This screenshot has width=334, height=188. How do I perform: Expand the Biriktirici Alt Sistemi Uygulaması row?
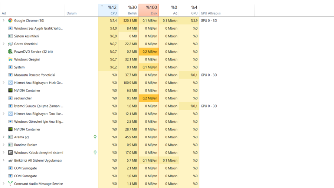[x=3, y=160]
